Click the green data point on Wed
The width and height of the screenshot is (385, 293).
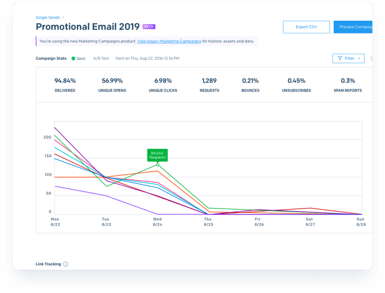pos(158,164)
